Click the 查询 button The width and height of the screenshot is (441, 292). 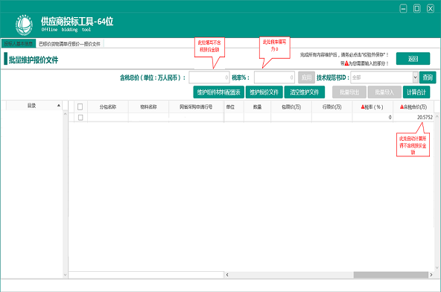[428, 77]
